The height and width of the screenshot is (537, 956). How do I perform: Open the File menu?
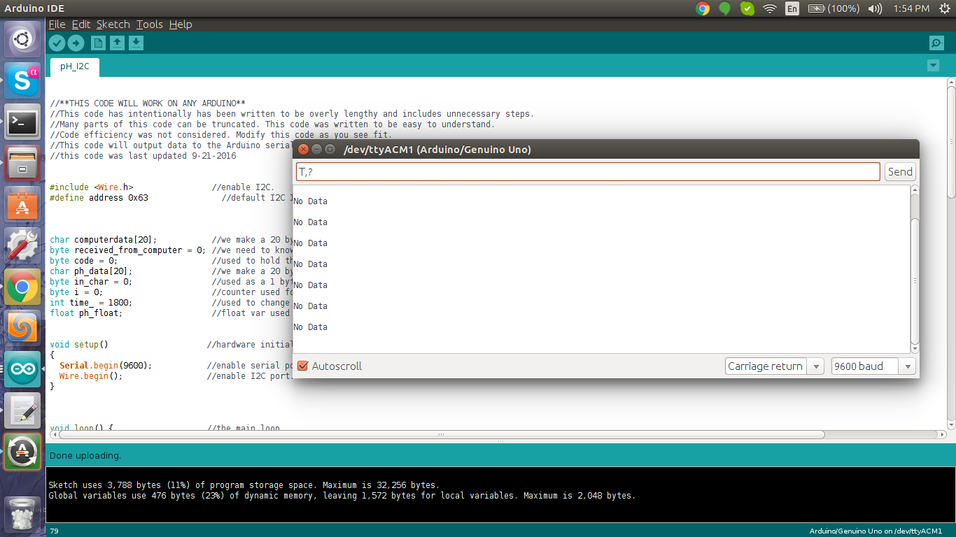pyautogui.click(x=57, y=24)
